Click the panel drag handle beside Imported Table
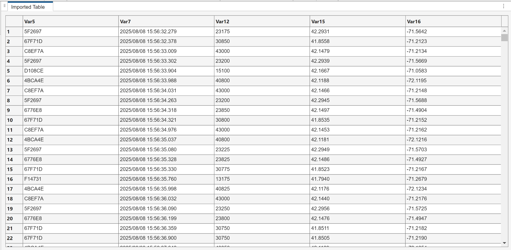The width and height of the screenshot is (511, 250). pyautogui.click(x=4, y=6)
